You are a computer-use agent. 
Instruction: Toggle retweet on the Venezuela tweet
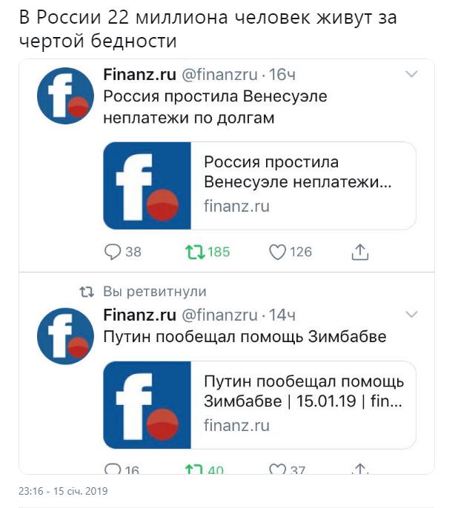(x=194, y=253)
